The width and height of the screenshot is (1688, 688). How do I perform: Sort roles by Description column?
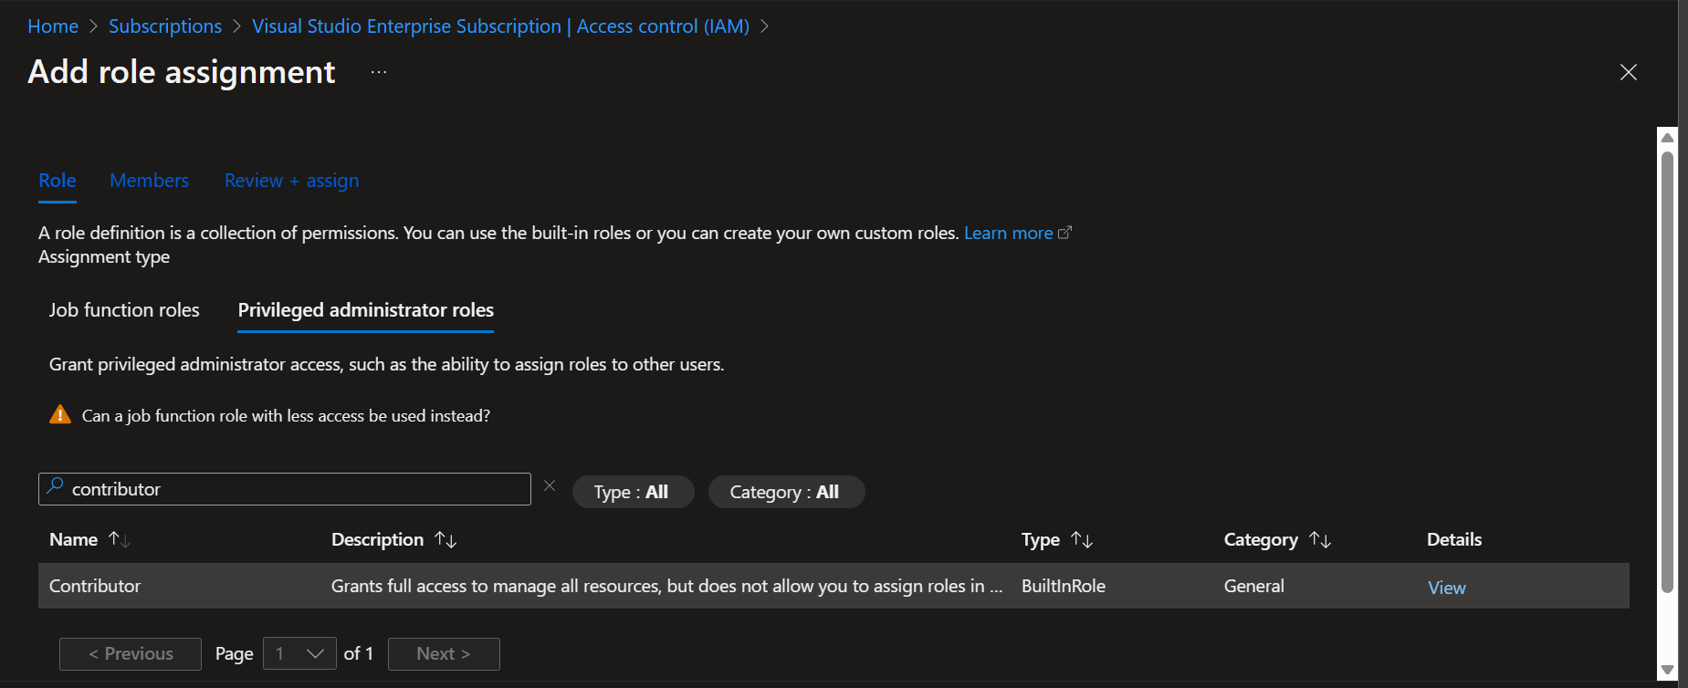pos(446,539)
